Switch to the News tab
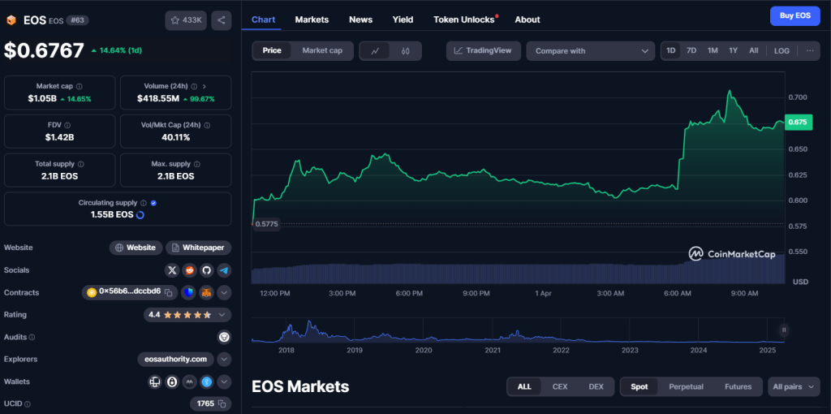The image size is (831, 414). 360,19
